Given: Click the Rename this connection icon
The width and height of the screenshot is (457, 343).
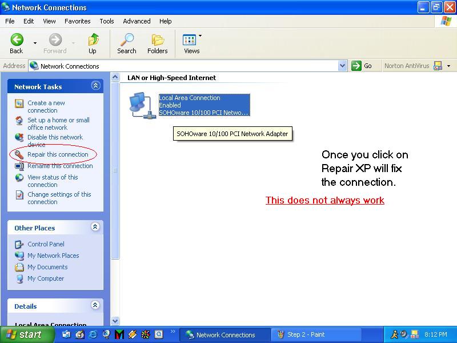Looking at the screenshot, I should pos(19,166).
